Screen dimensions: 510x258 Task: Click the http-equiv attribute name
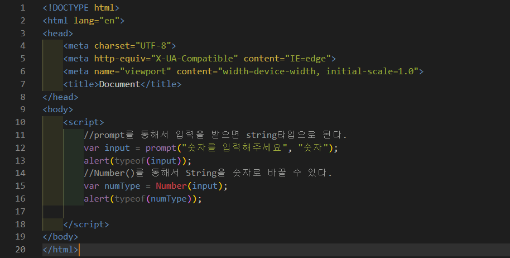click(x=120, y=59)
